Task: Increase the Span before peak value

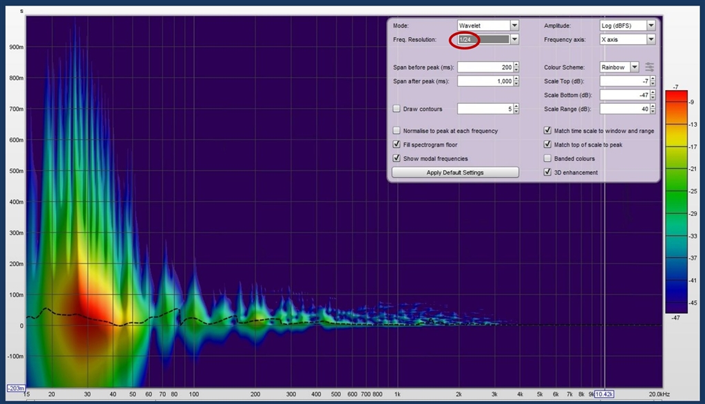Action: click(517, 65)
